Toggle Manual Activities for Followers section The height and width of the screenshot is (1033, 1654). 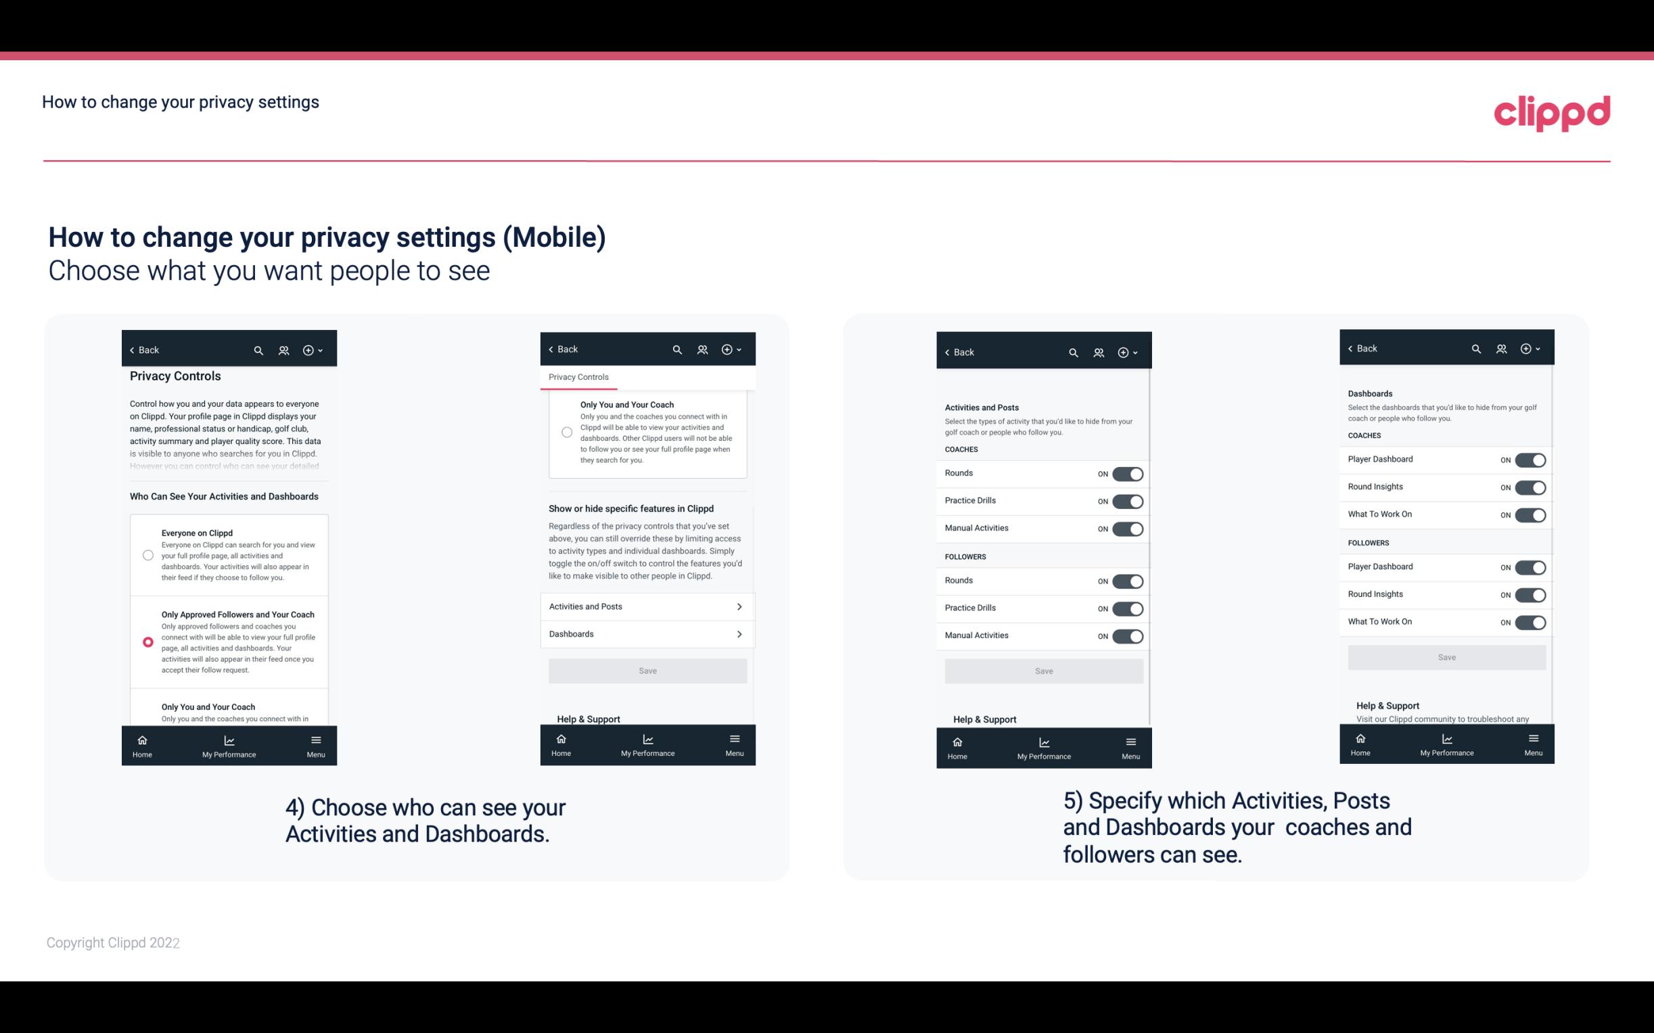(x=1126, y=634)
